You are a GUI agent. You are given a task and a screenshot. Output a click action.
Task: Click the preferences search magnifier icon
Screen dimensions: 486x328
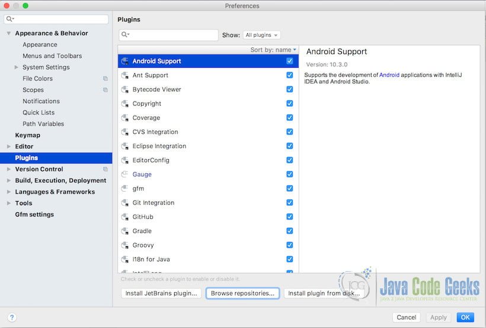tap(10, 19)
